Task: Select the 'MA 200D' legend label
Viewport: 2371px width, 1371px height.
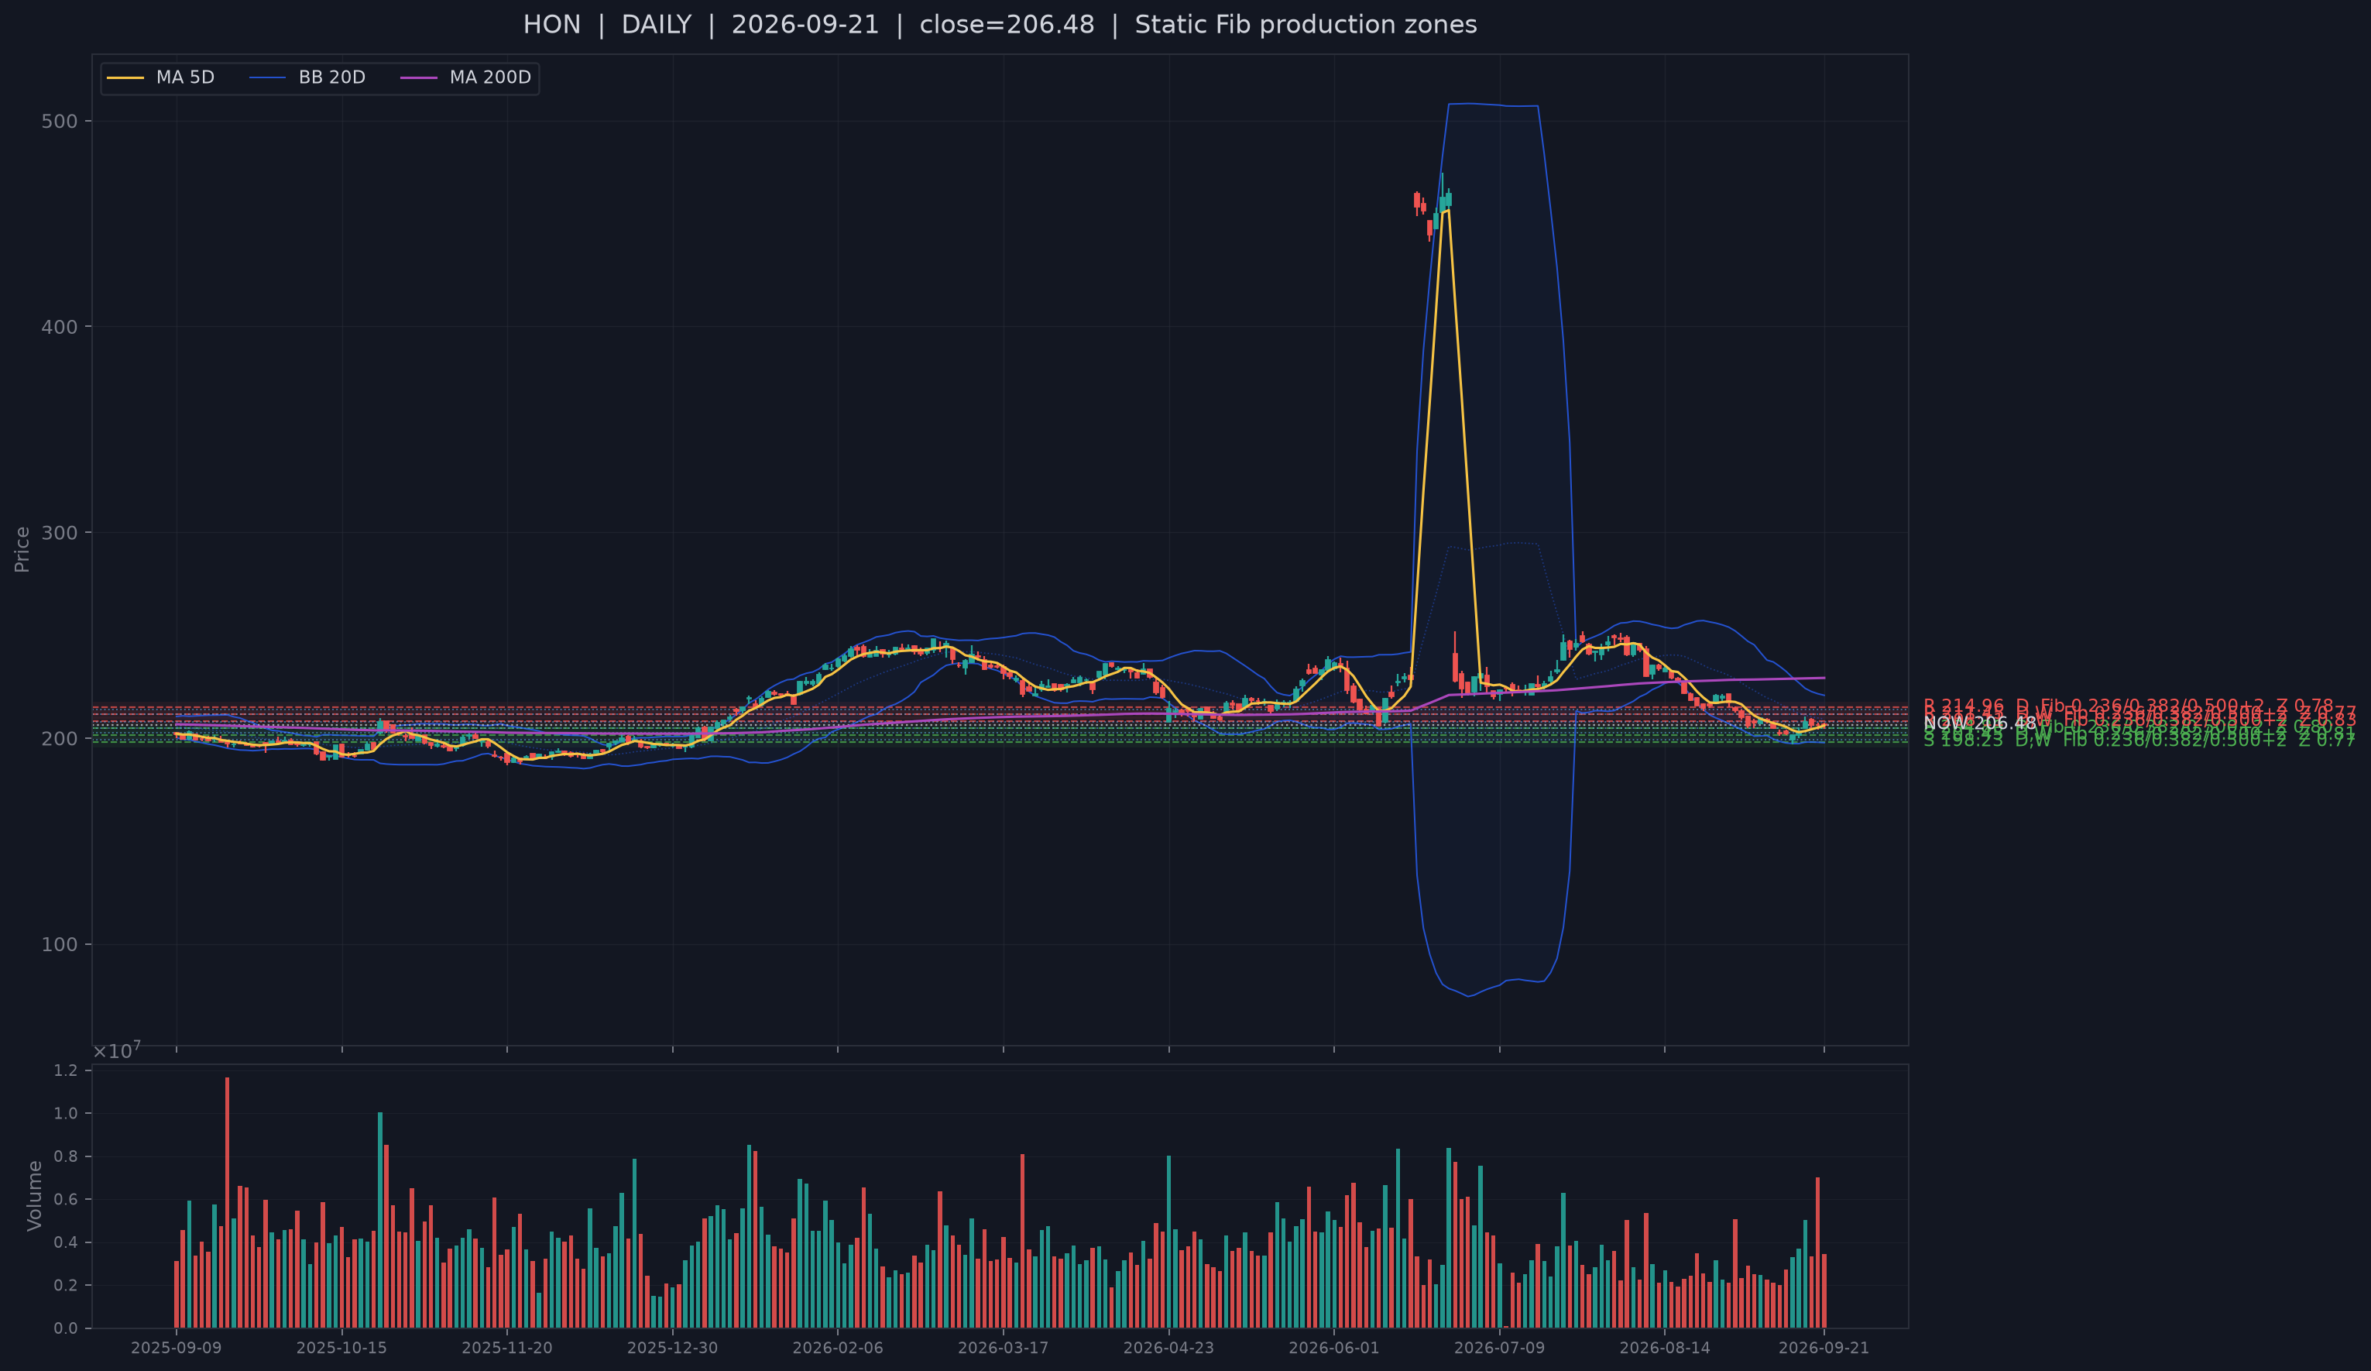Action: click(x=490, y=77)
